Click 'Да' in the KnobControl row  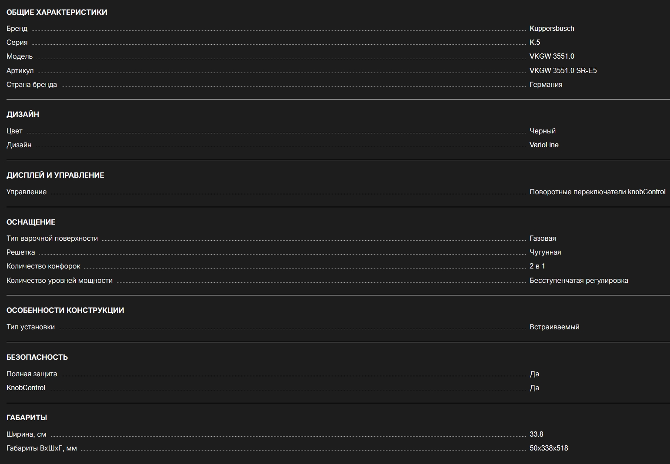click(x=534, y=388)
